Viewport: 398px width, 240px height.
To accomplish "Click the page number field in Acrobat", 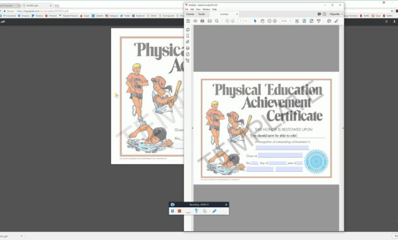I will [x=240, y=21].
